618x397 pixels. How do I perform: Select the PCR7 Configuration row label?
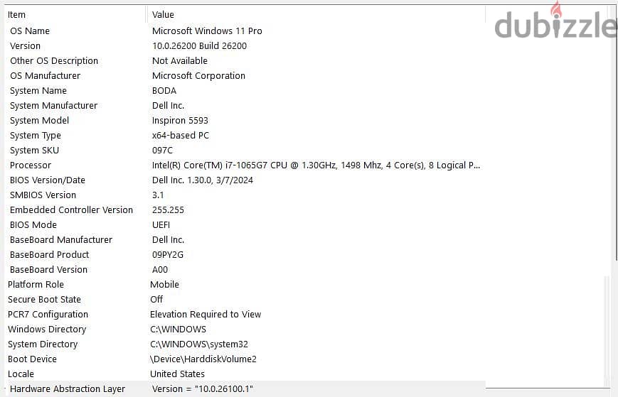click(48, 315)
